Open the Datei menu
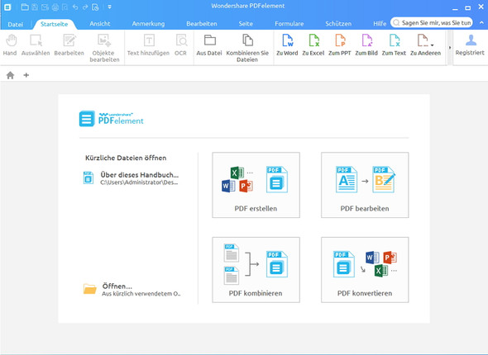488x355 pixels. (x=15, y=24)
